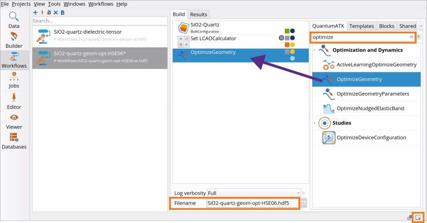Collapse the Optimization and Dynamics group

pyautogui.click(x=314, y=50)
